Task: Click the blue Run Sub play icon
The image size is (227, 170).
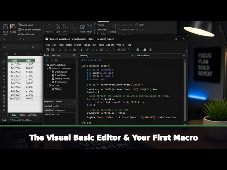Action: [x=82, y=50]
